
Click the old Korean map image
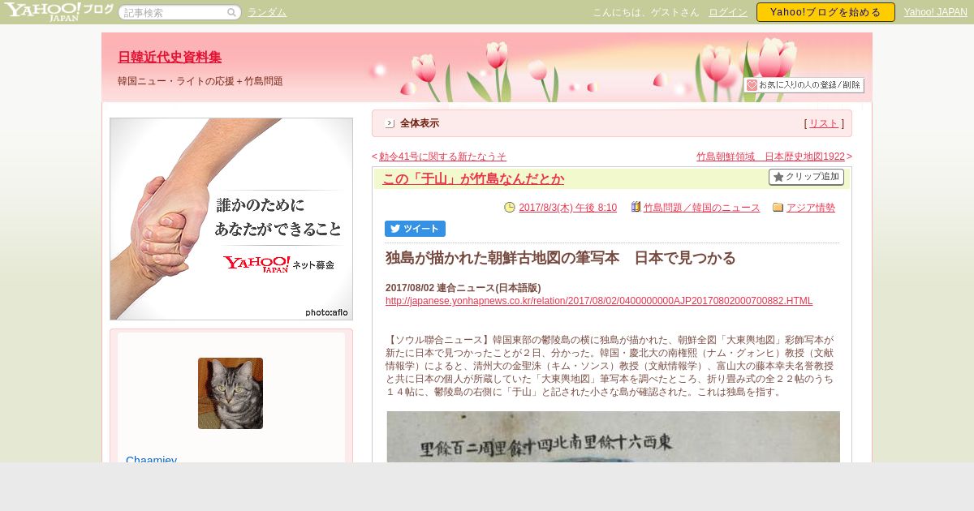pyautogui.click(x=614, y=436)
